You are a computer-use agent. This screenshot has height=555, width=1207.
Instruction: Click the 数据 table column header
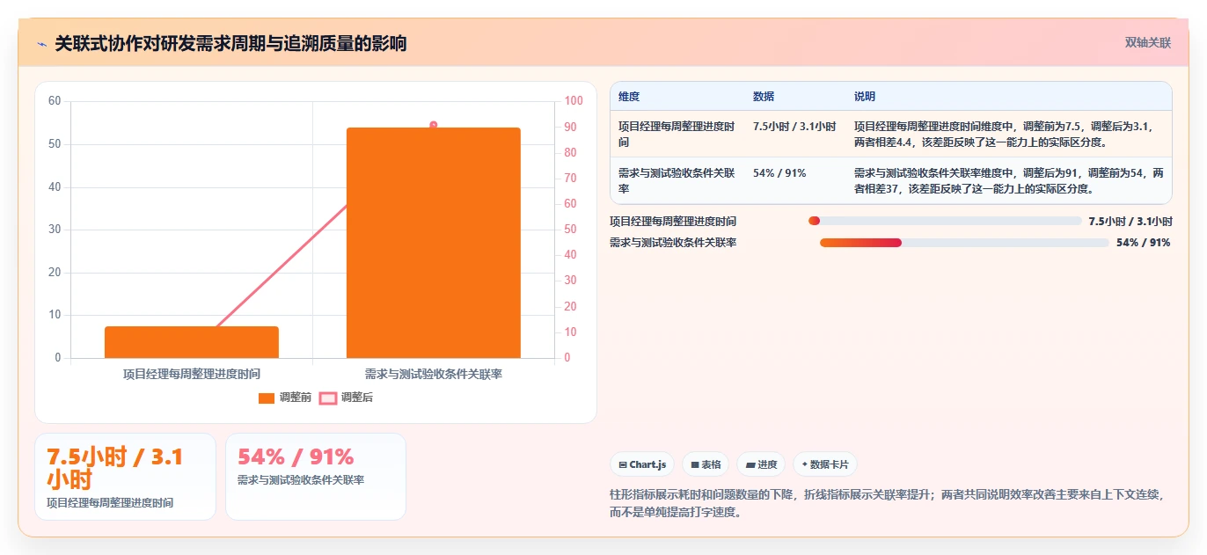pos(764,97)
